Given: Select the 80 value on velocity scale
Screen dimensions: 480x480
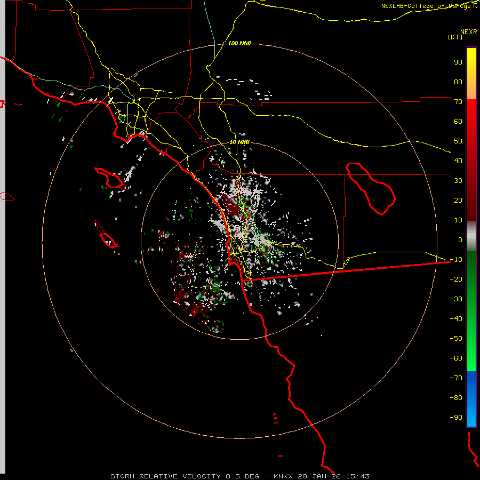Looking at the screenshot, I should coord(458,82).
